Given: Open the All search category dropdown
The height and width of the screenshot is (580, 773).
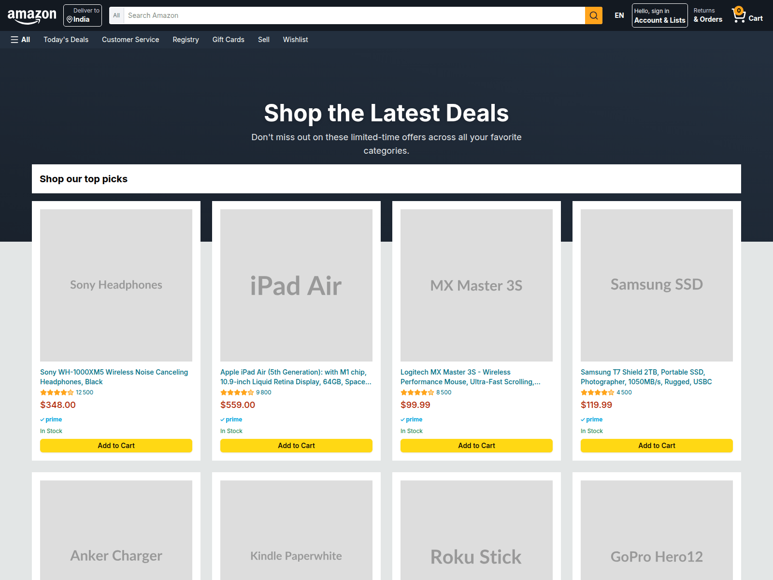Looking at the screenshot, I should click(116, 15).
